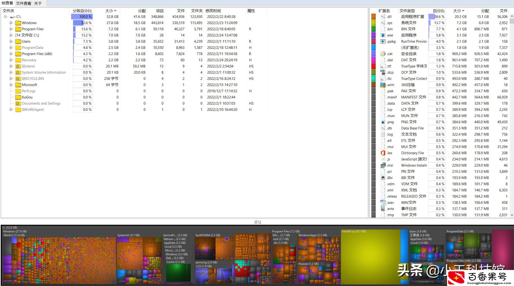Sort folder list by 大小 column
Viewport: 514px width, 286px height.
(111, 11)
